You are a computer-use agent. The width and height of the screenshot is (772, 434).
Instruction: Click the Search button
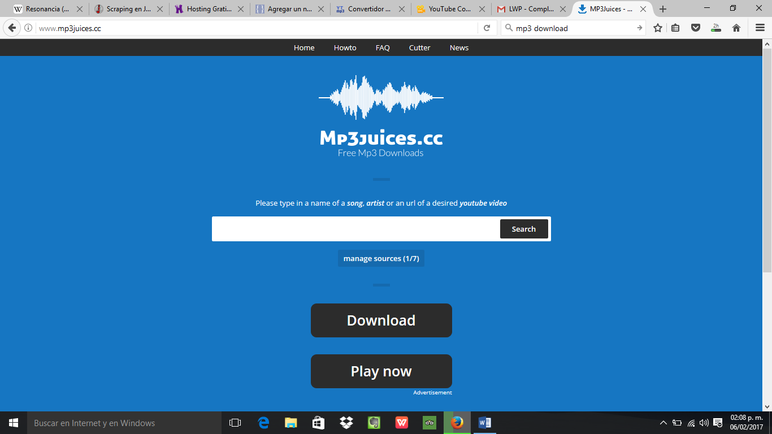[x=524, y=229]
